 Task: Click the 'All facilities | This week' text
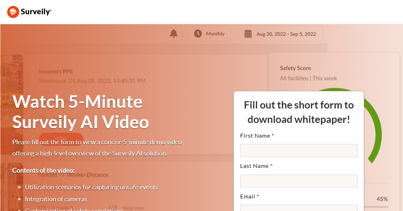coord(309,78)
